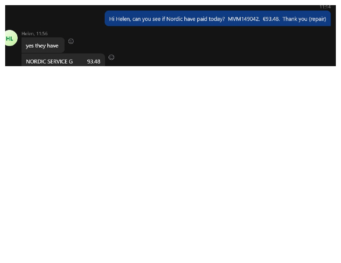The width and height of the screenshot is (341, 263).
Task: Click "Thank you" in the sent message
Action: click(x=294, y=19)
